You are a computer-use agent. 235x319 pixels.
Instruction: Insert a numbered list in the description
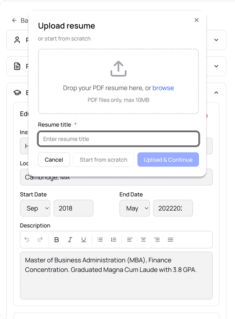[x=113, y=239]
